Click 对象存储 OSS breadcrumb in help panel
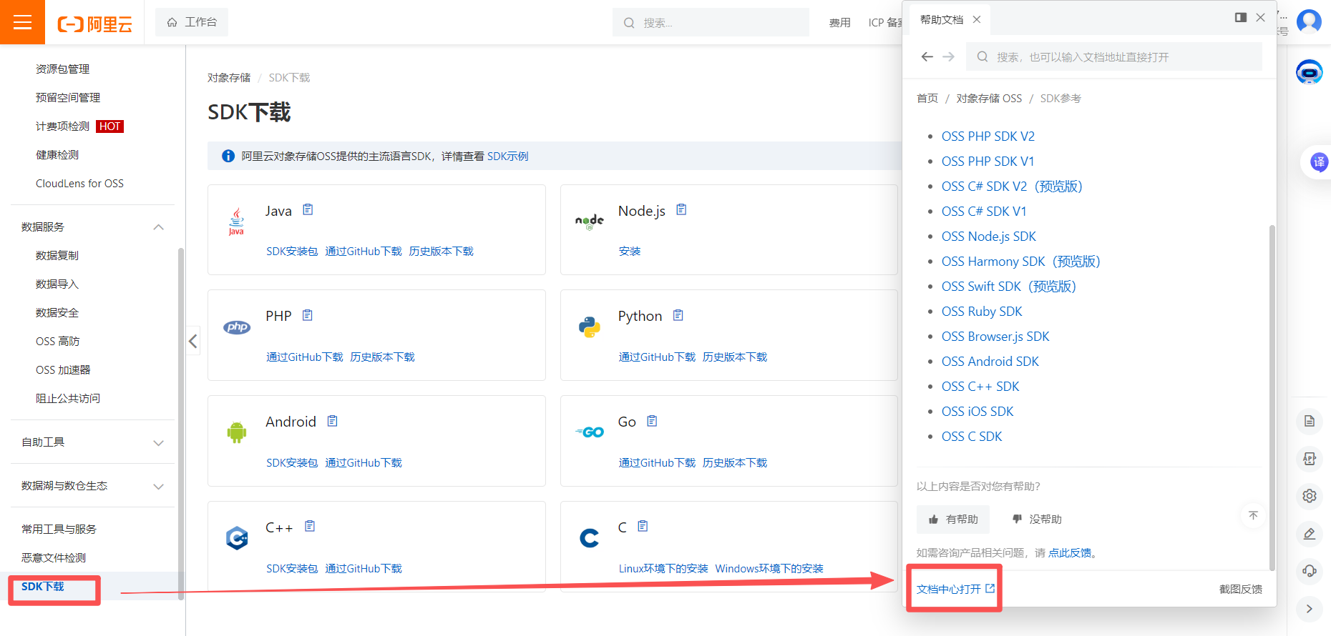The image size is (1331, 636). pyautogui.click(x=989, y=99)
